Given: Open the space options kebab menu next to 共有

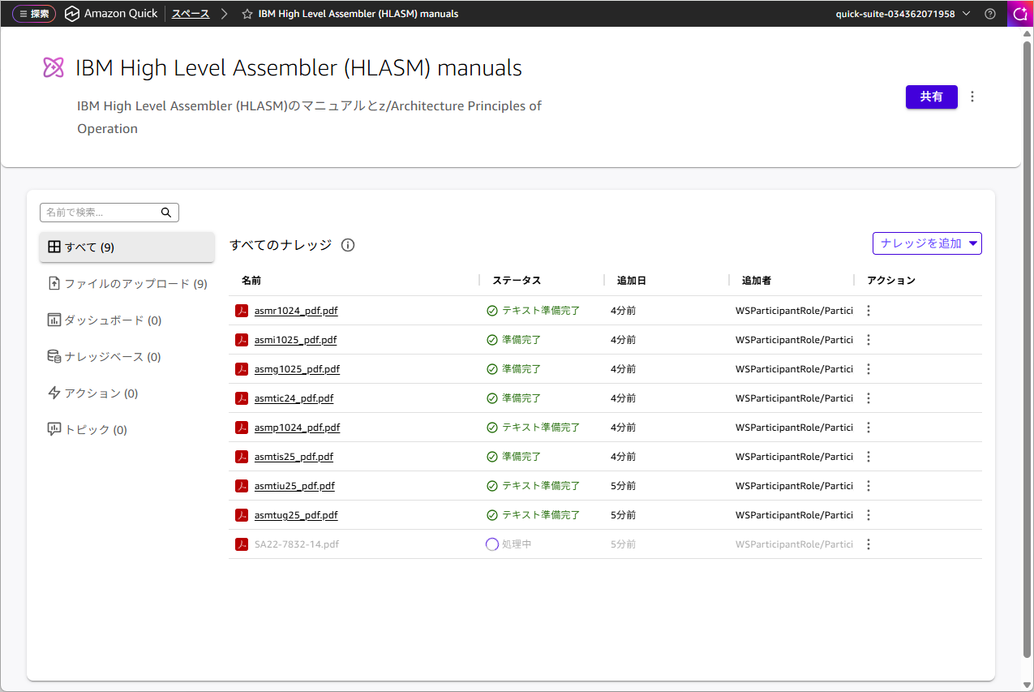Looking at the screenshot, I should [972, 97].
